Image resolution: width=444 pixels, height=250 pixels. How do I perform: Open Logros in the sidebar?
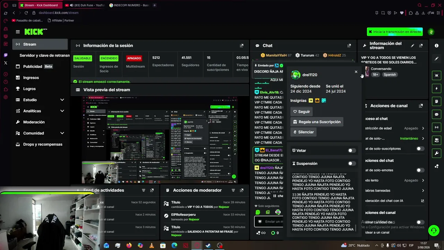pos(40,89)
